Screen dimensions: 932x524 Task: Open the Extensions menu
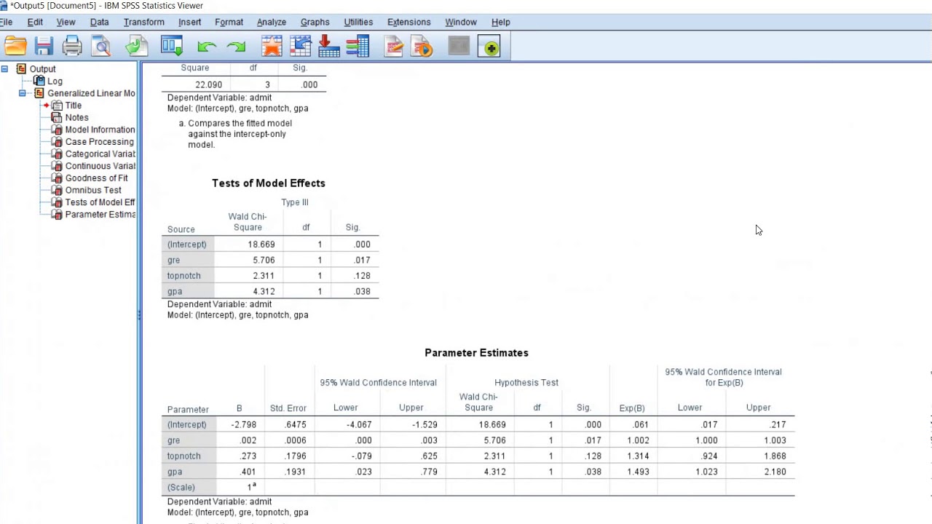point(408,22)
